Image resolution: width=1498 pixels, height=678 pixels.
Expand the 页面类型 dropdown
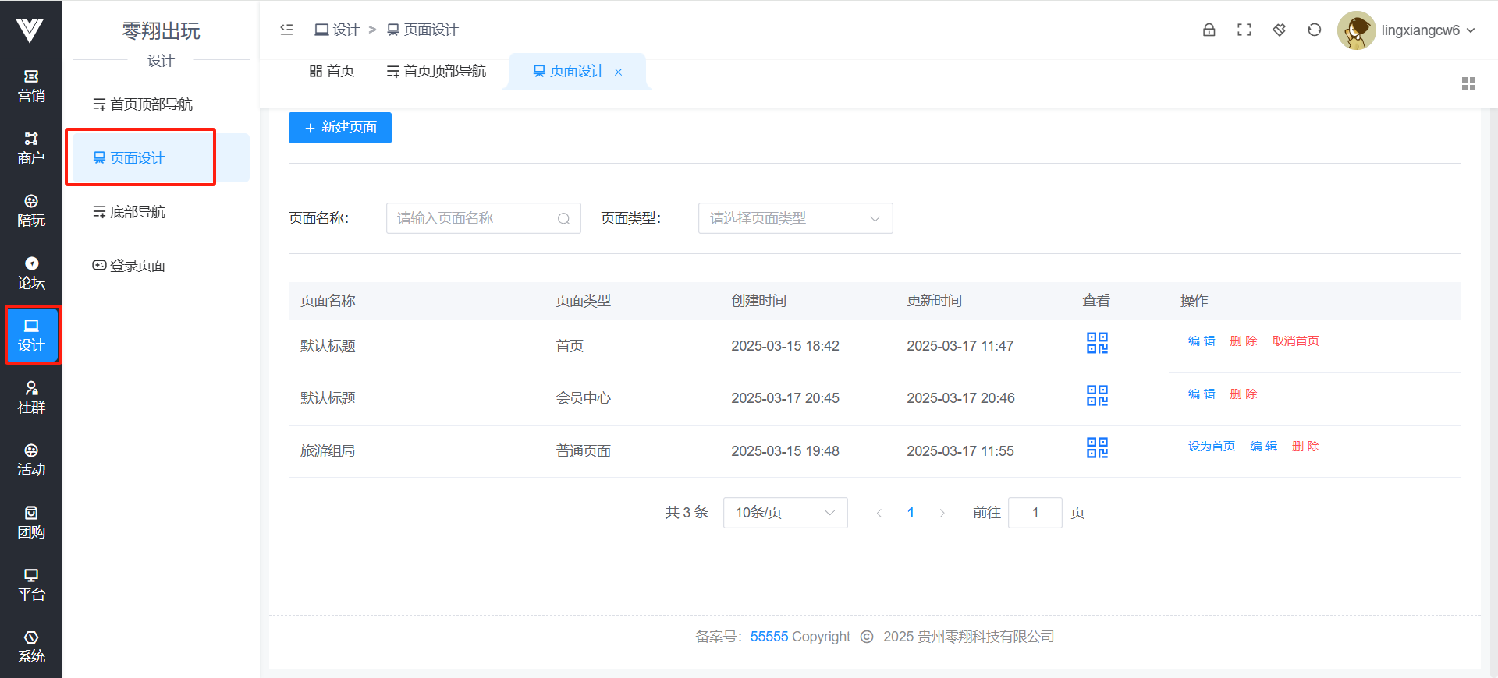[795, 218]
